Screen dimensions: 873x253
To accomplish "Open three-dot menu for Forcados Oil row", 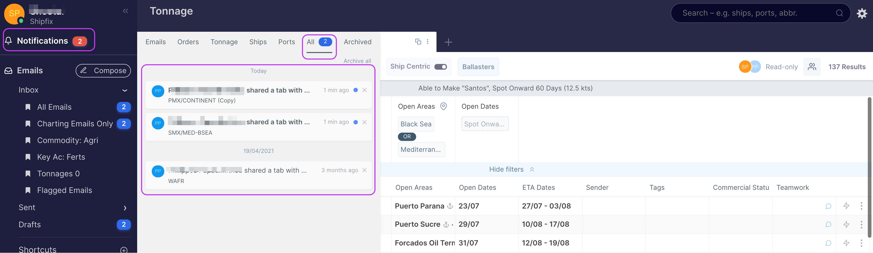I will point(861,243).
